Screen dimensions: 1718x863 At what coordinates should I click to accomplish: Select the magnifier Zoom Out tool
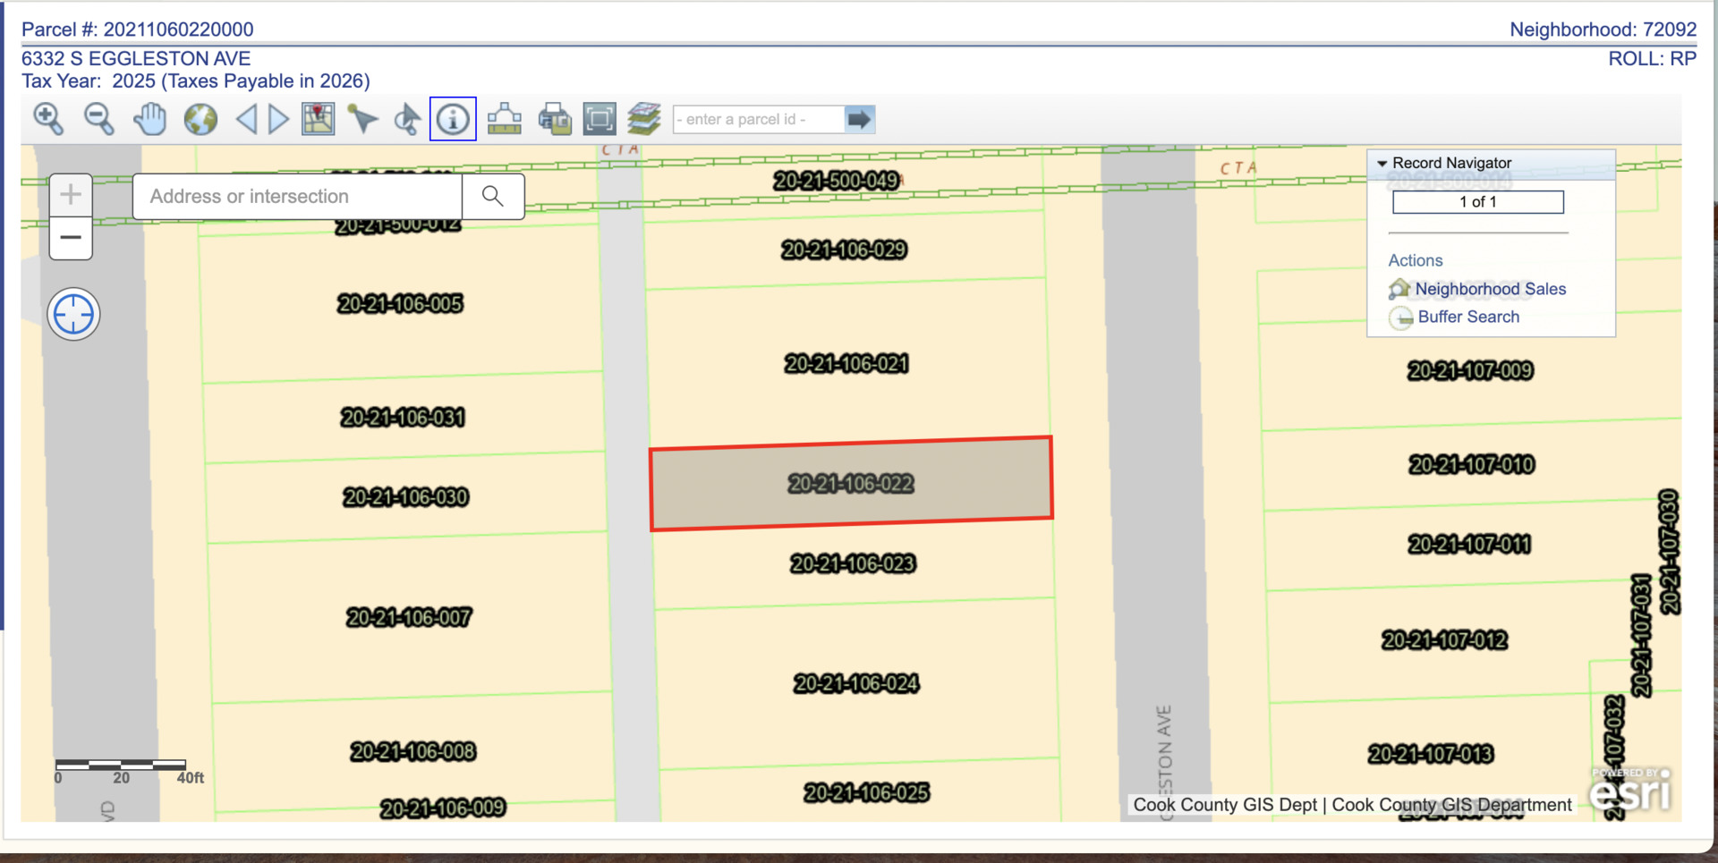click(x=98, y=119)
